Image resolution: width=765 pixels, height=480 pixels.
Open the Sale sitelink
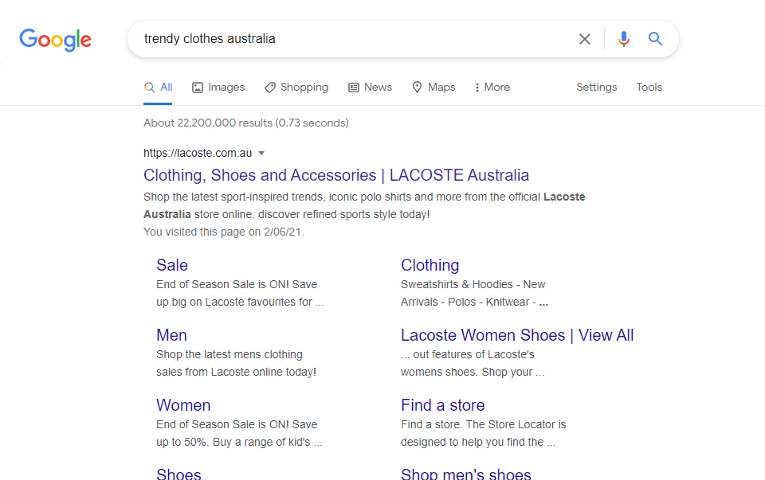click(172, 265)
